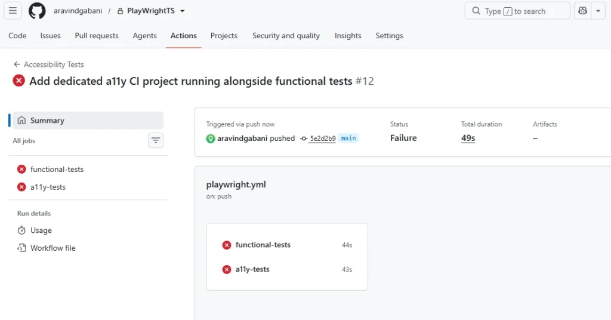
Task: Open the Workflow file link
Action: 53,248
